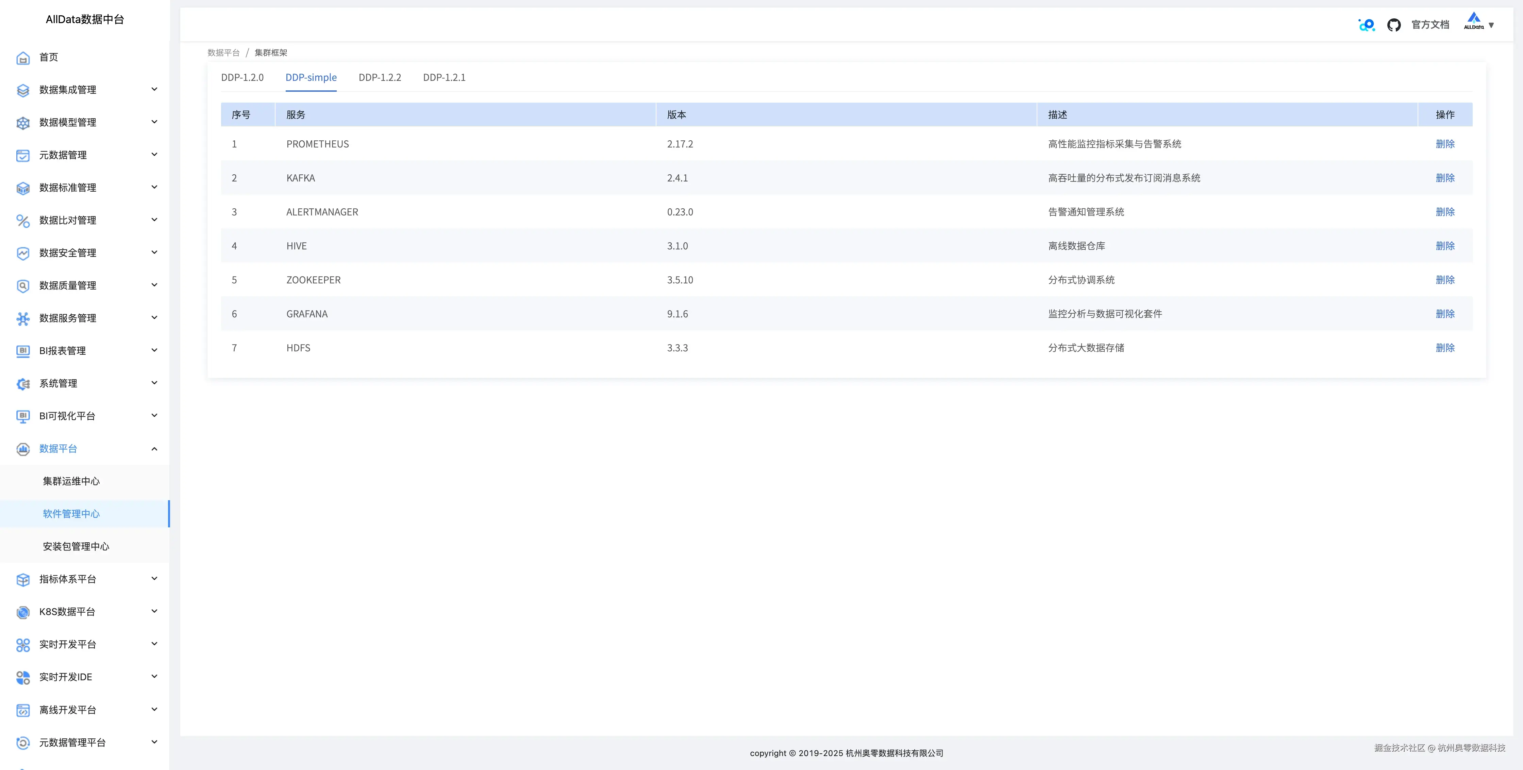Open 集群运维中心 in the sidebar

(71, 481)
